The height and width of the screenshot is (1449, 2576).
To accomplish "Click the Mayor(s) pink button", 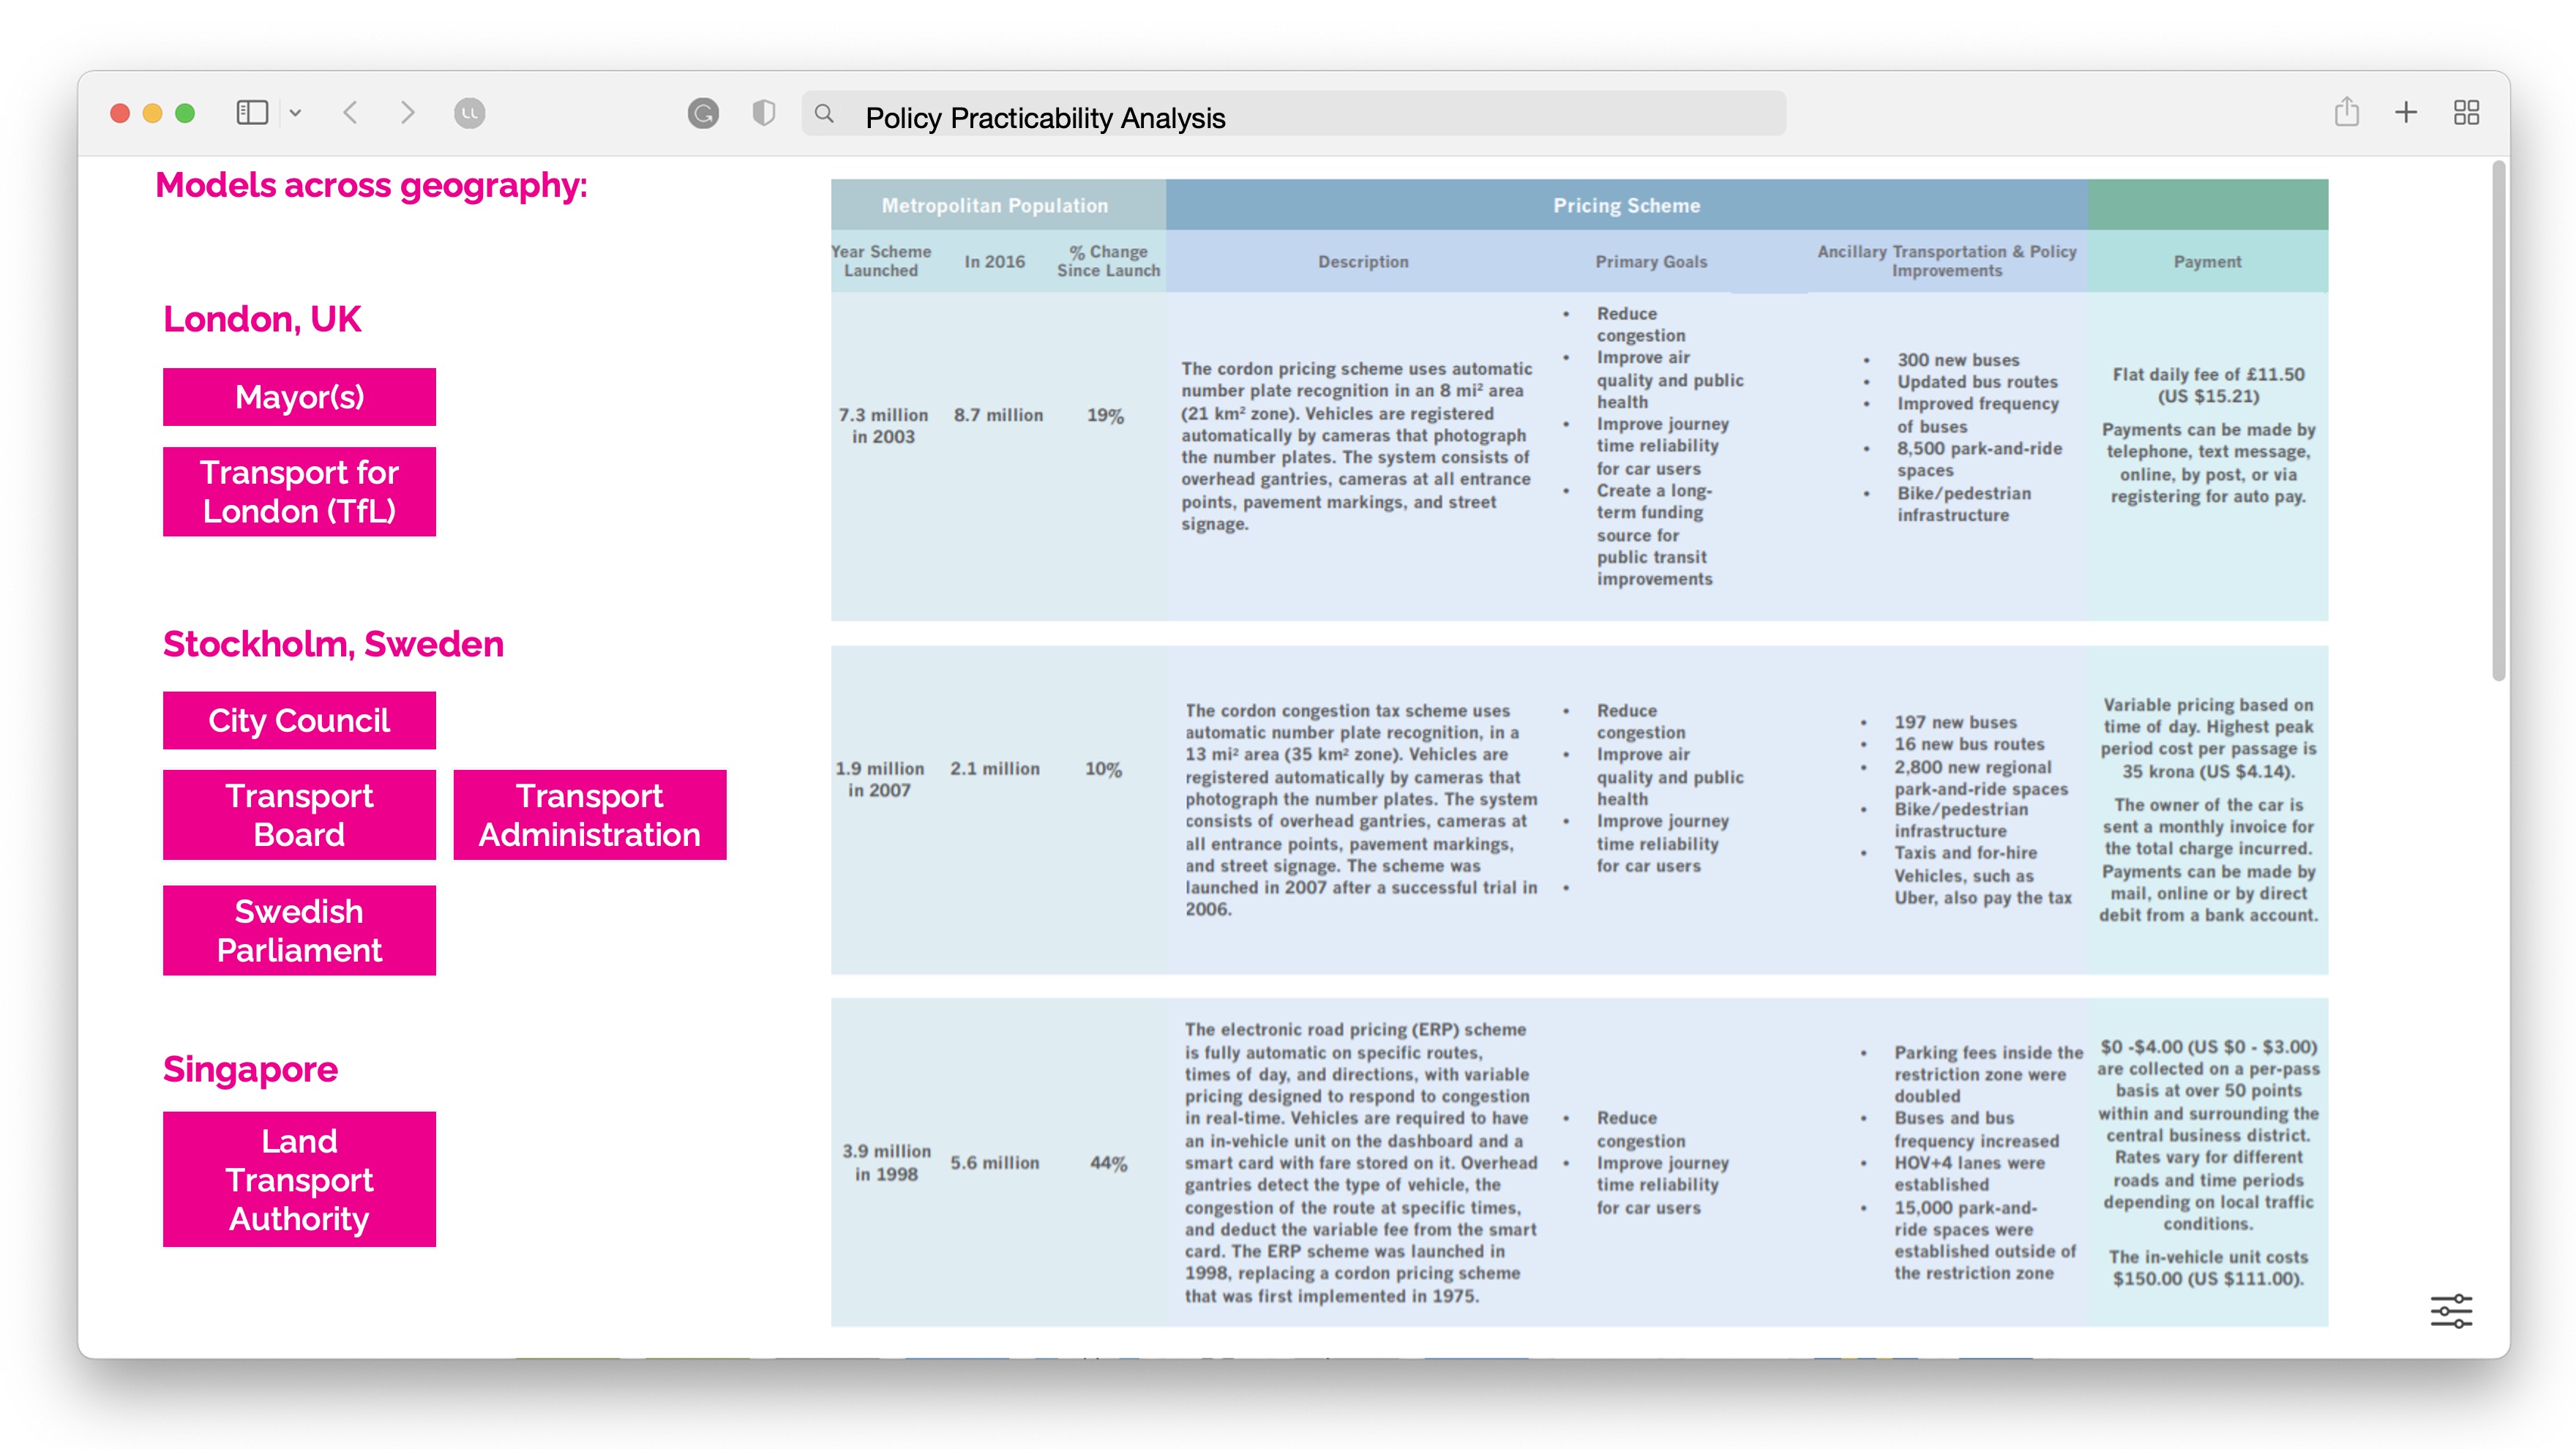I will (x=299, y=397).
